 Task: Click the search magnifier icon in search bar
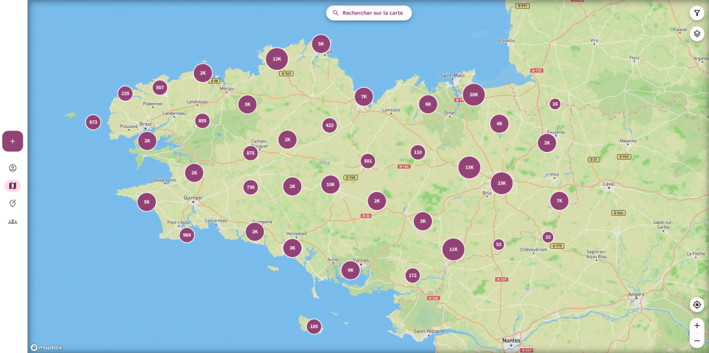pos(336,13)
